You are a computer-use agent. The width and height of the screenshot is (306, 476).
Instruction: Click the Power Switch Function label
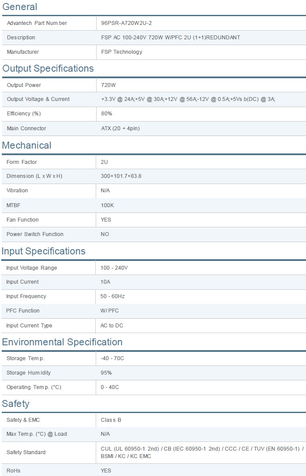(x=35, y=234)
